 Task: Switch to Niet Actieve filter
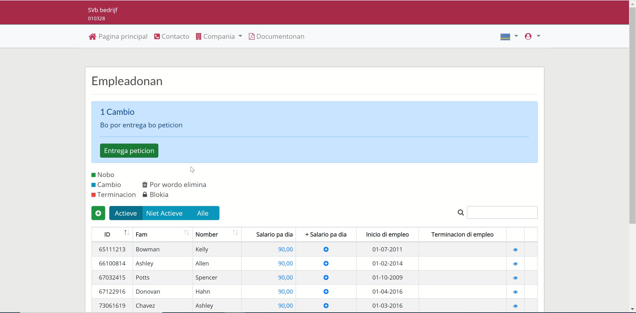(164, 213)
